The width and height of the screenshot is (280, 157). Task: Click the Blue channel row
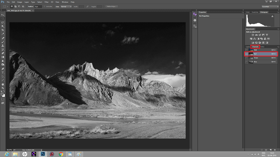[262, 62]
